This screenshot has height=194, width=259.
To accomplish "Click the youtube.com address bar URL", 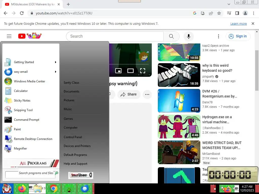I will 64,13.
